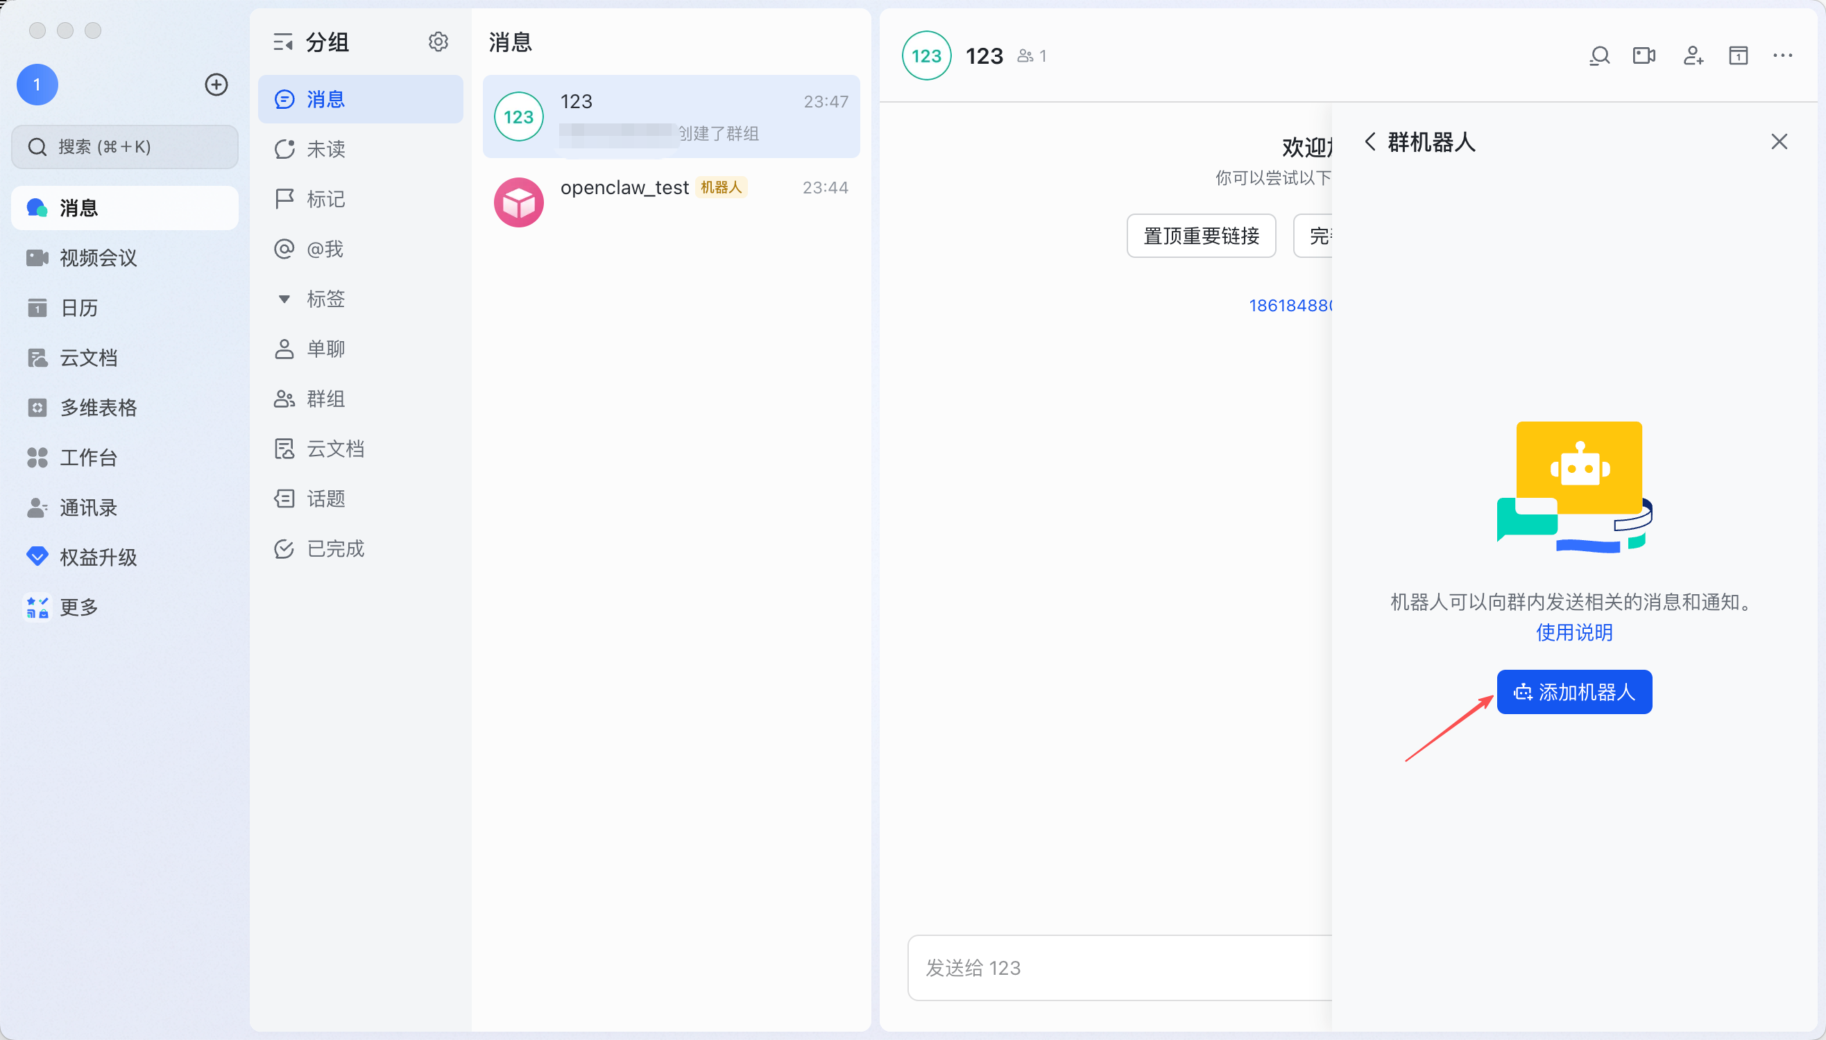The height and width of the screenshot is (1040, 1826).
Task: Open the more options ellipsis menu
Action: [x=1782, y=55]
